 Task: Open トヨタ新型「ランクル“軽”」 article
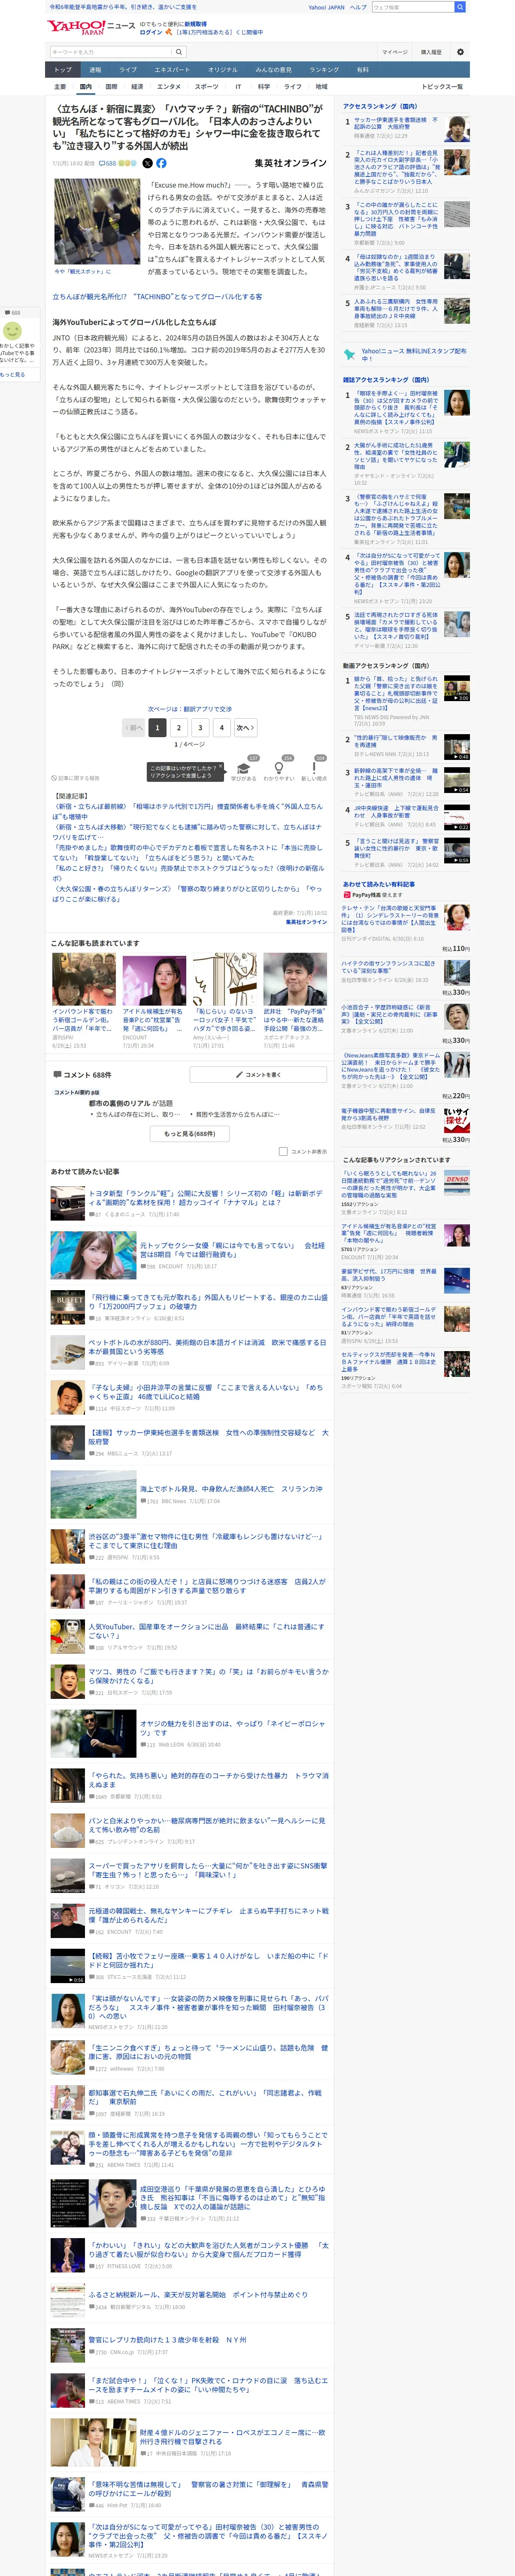click(x=206, y=1197)
